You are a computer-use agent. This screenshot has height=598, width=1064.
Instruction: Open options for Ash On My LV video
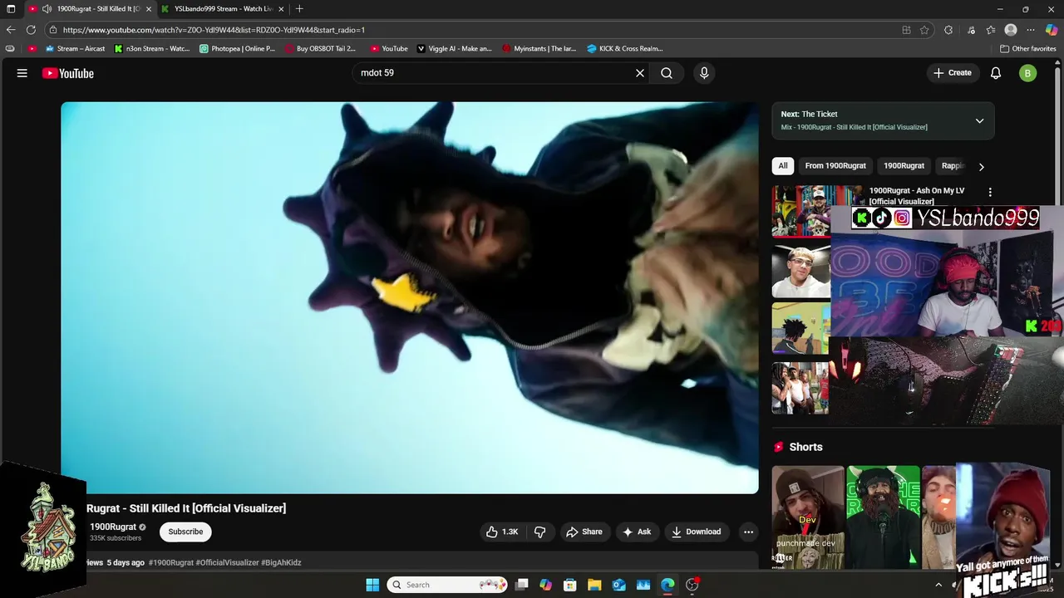click(989, 192)
